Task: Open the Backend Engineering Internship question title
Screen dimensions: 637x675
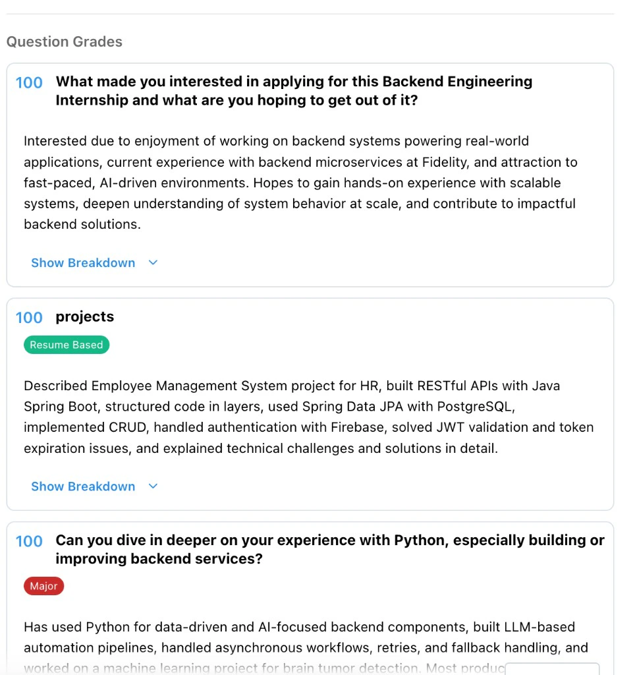Action: click(294, 91)
